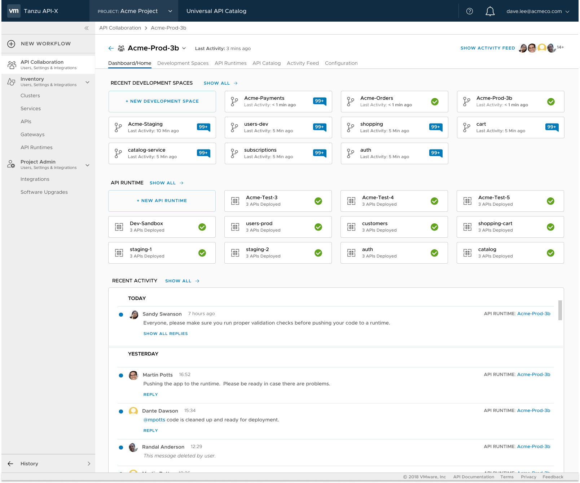The image size is (580, 483).
Task: Open the Configuration tab
Action: click(x=341, y=63)
